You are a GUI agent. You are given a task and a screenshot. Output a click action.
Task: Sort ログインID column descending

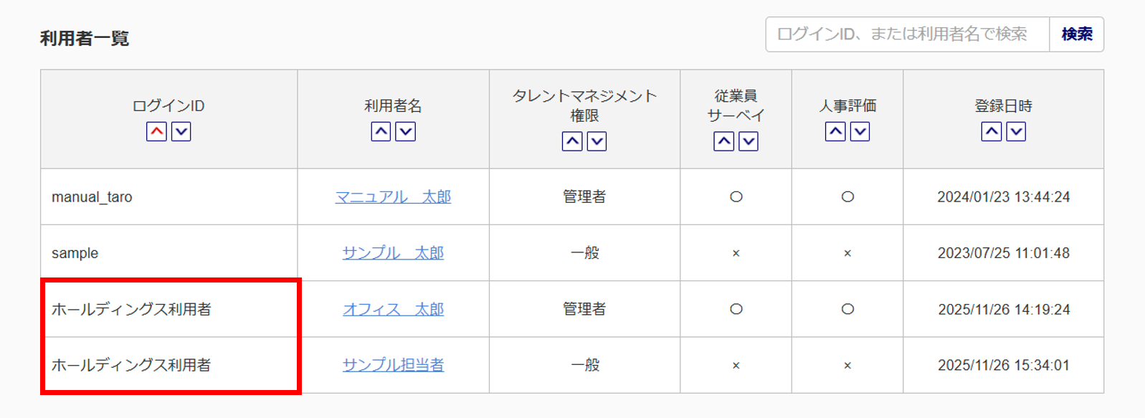point(181,132)
